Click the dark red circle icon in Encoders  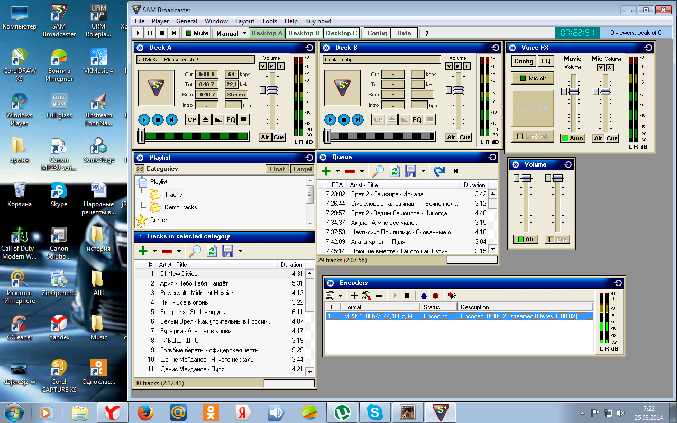coord(435,296)
